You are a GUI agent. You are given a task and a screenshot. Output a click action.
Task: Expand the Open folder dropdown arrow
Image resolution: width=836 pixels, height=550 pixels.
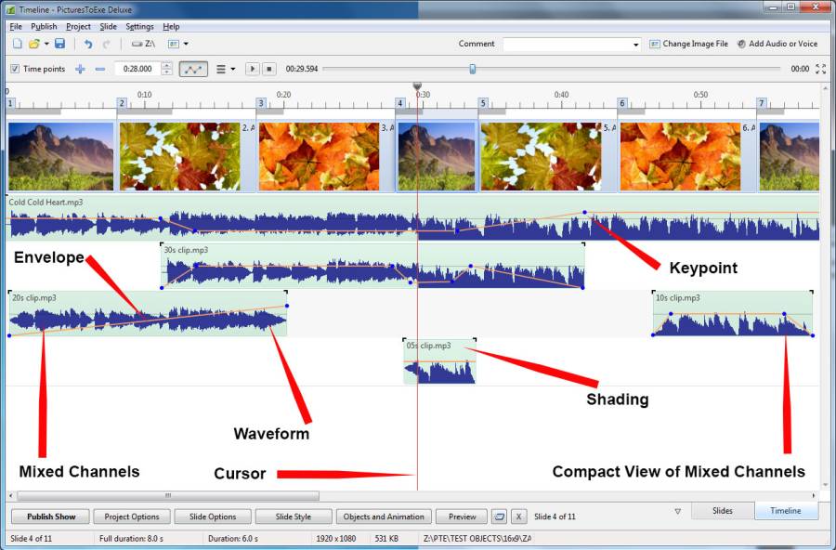pyautogui.click(x=46, y=44)
